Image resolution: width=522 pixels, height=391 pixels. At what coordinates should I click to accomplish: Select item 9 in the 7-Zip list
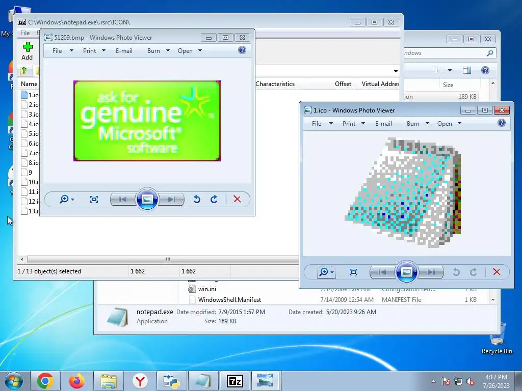pyautogui.click(x=27, y=172)
